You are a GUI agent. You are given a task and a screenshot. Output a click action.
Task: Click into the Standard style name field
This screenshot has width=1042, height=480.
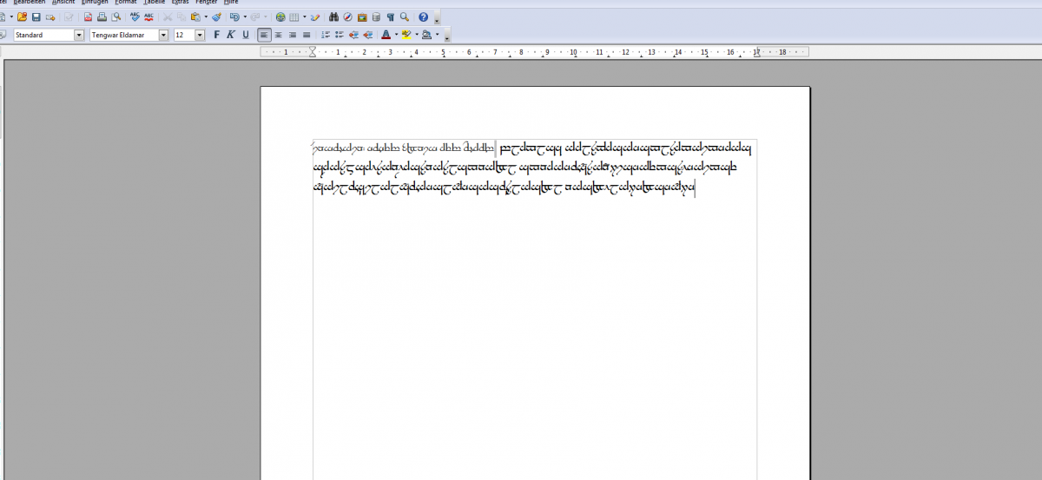(43, 35)
